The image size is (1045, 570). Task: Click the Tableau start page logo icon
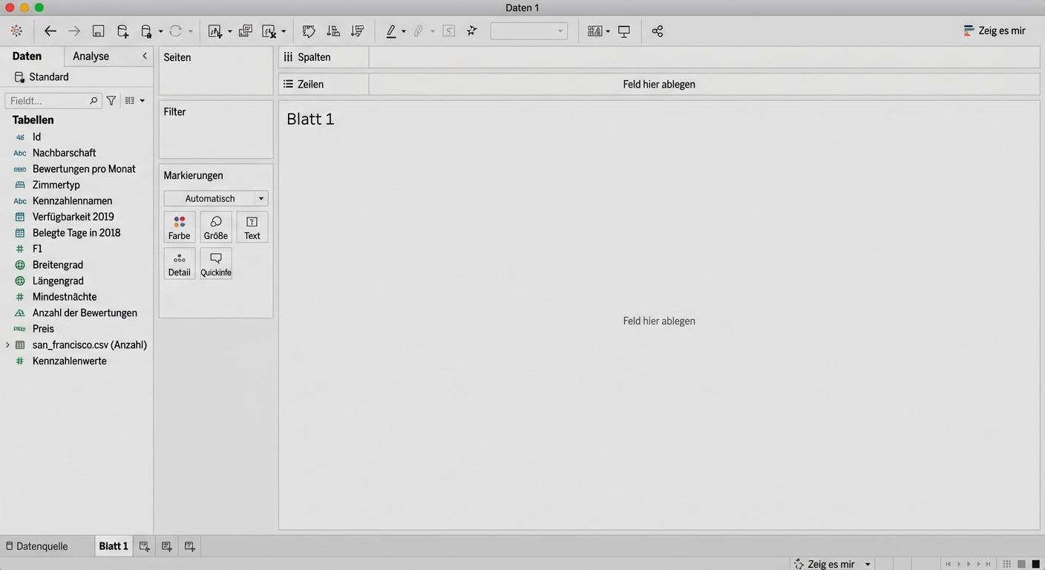pyautogui.click(x=16, y=31)
